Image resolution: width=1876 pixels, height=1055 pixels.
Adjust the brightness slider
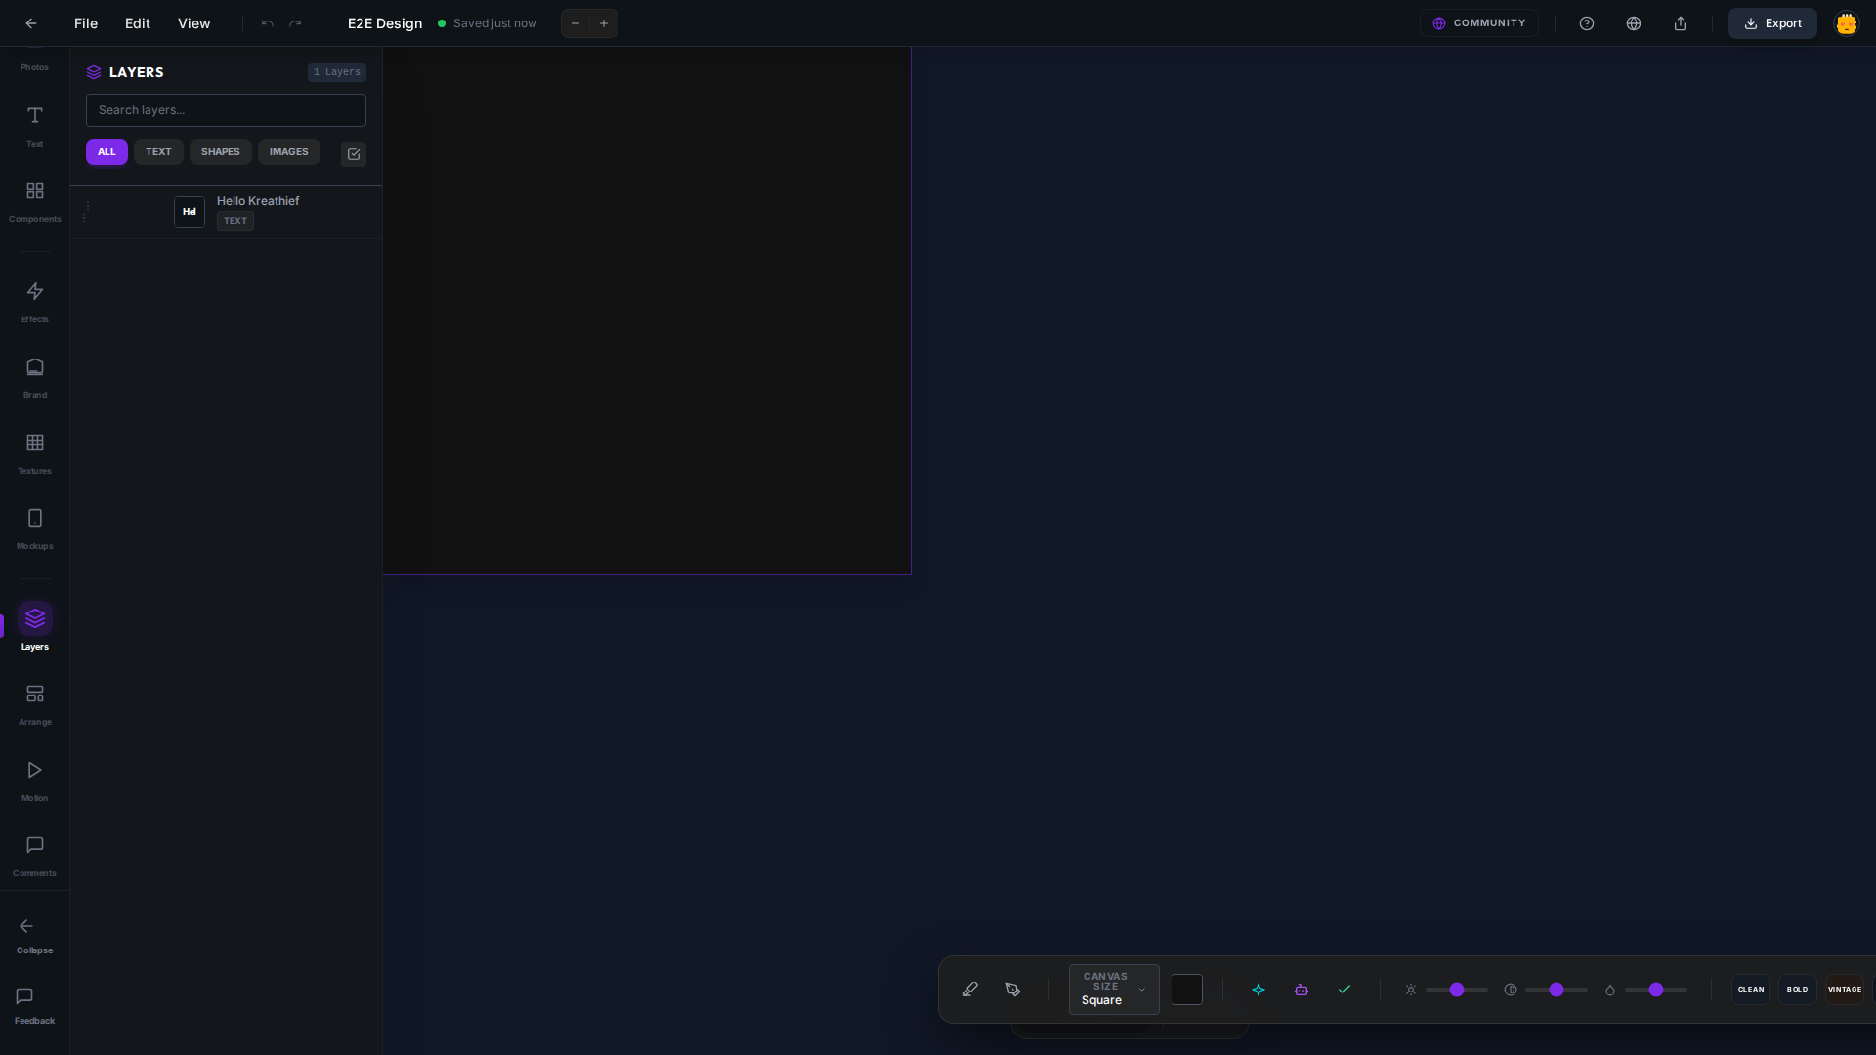[x=1456, y=990]
